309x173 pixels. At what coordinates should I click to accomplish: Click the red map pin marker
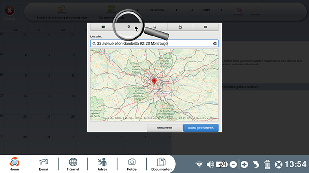[x=154, y=81]
